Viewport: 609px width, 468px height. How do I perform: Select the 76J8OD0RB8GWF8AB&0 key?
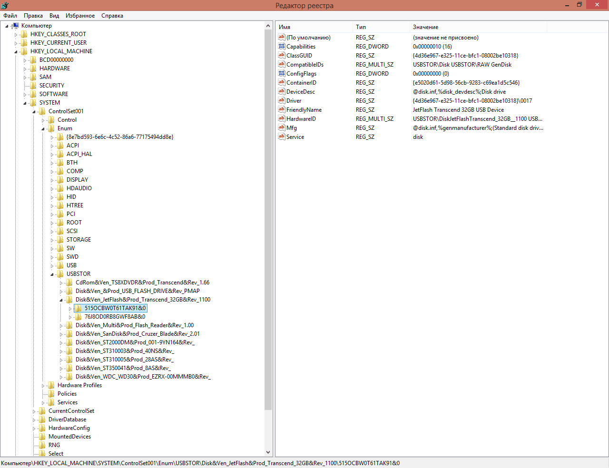115,317
